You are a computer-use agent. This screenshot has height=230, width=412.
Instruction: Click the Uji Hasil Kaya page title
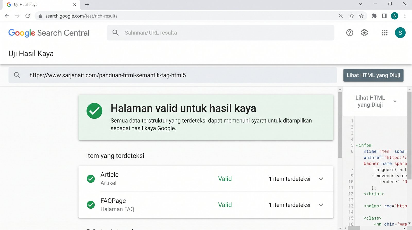(x=31, y=54)
